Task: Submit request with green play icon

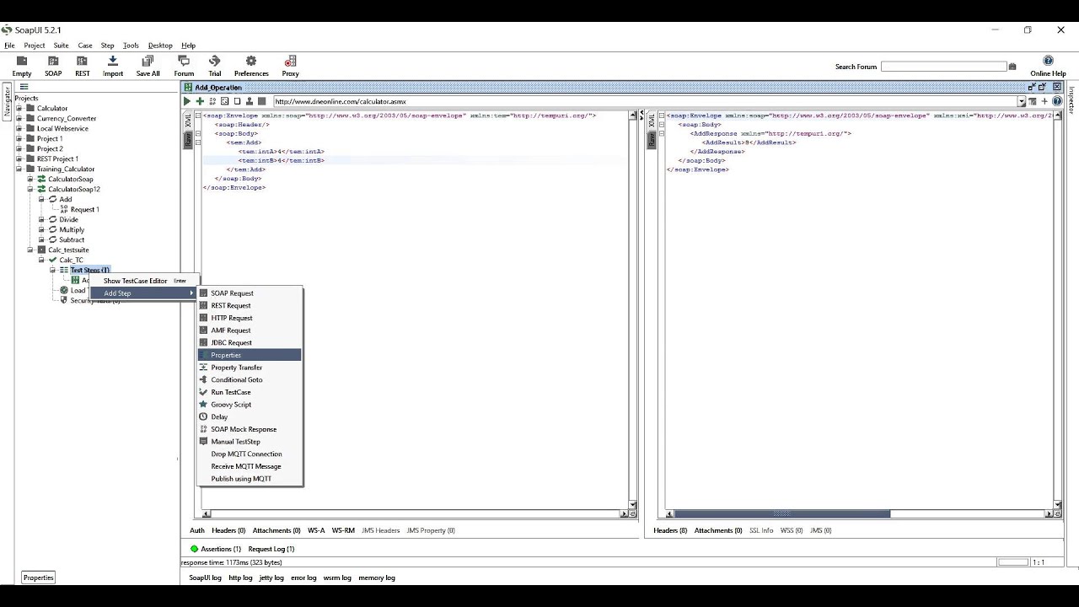Action: pos(187,101)
